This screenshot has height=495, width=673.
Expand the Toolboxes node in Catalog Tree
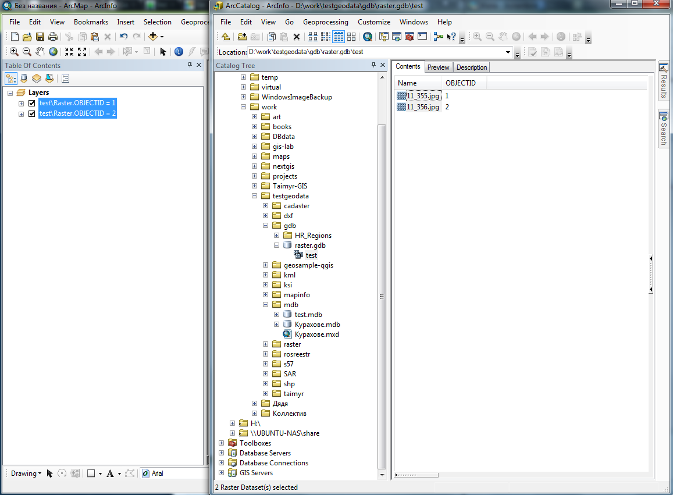tap(222, 443)
